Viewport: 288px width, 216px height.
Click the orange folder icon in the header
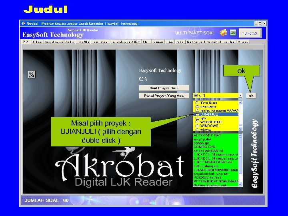tap(223, 33)
